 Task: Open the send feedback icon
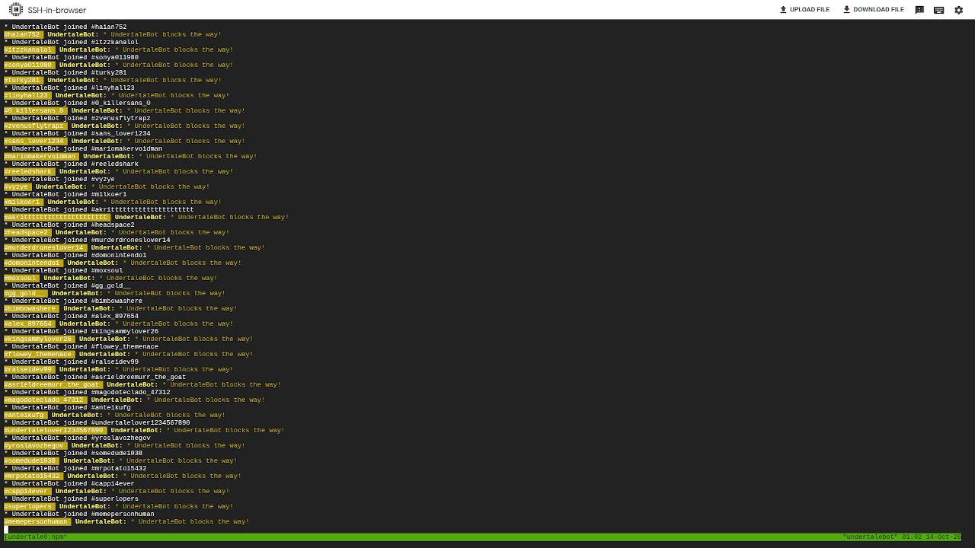[919, 10]
